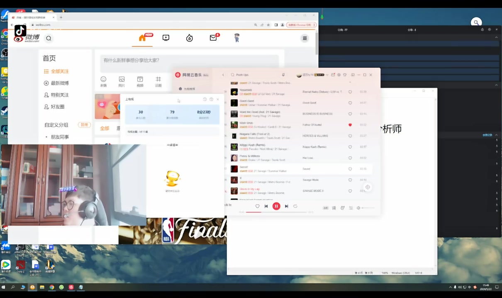Like the song Glock In My Lap
The image size is (502, 298).
[350, 191]
